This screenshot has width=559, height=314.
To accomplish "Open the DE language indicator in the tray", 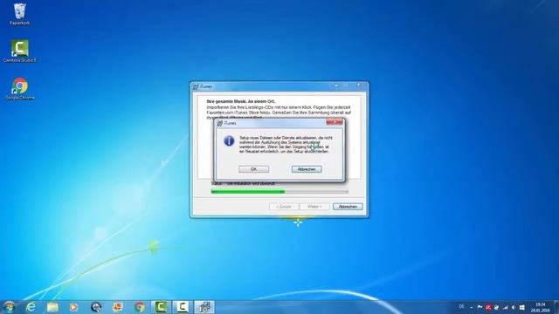I will tap(462, 307).
